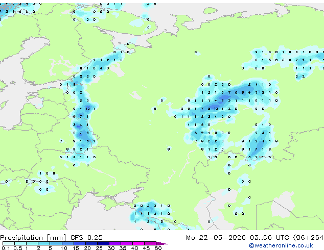
Task: Click the legend swatch between 0.1 and 0.5
Action: pyautogui.click(x=9, y=243)
